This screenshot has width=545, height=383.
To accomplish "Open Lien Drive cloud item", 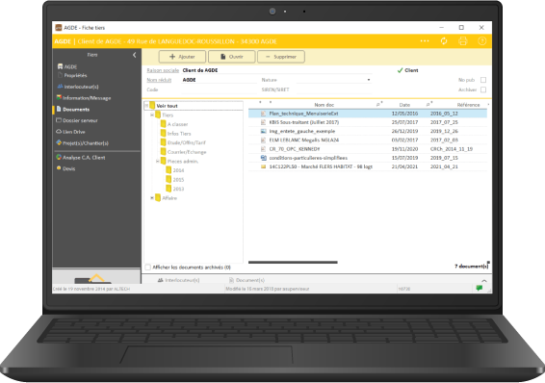I will 70,132.
